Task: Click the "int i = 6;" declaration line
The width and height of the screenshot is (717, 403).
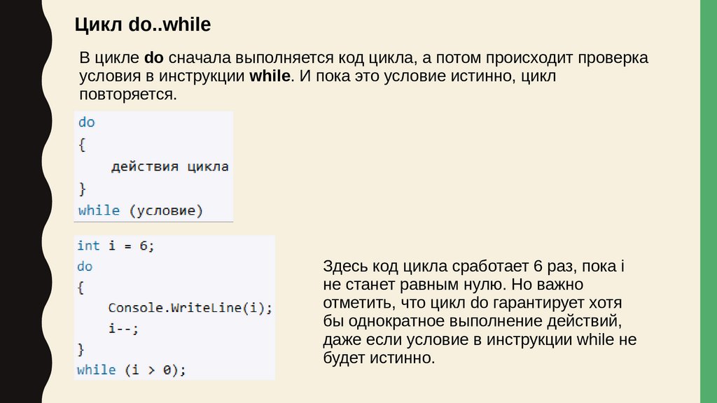Action: click(x=115, y=246)
